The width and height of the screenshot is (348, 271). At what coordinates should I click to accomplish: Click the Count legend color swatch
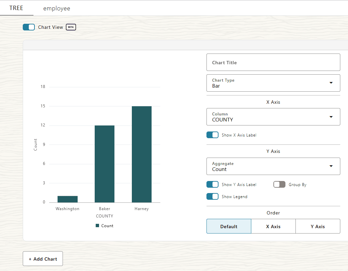[97, 225]
